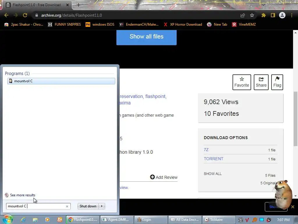This screenshot has height=224, width=298.
Task: Select the Flashpoint11.0 : Free Download tab
Action: click(x=36, y=5)
